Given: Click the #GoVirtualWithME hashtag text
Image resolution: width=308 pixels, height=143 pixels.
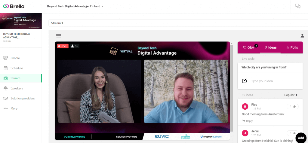Looking at the screenshot, I should click(75, 136).
